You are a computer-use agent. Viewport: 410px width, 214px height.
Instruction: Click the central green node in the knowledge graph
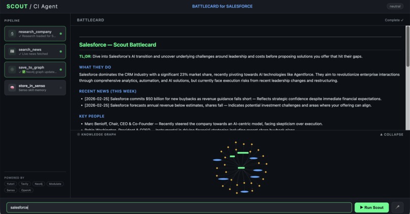tap(241, 168)
